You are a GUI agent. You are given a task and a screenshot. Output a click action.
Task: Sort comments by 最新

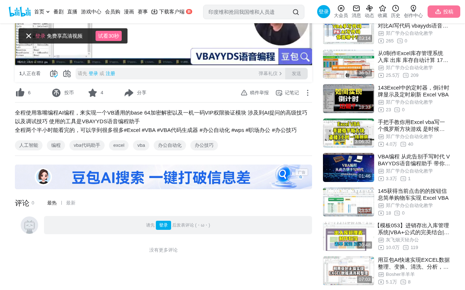point(71,203)
